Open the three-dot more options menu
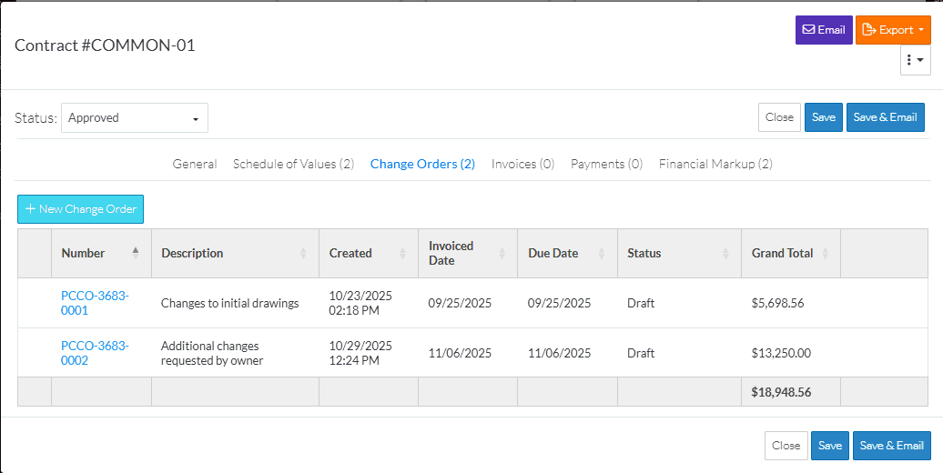Screen dimensions: 943x473 [915, 60]
